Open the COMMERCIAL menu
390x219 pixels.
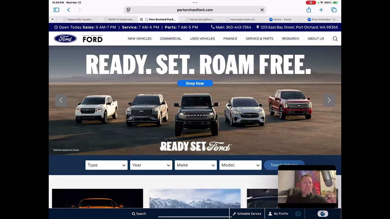(171, 39)
